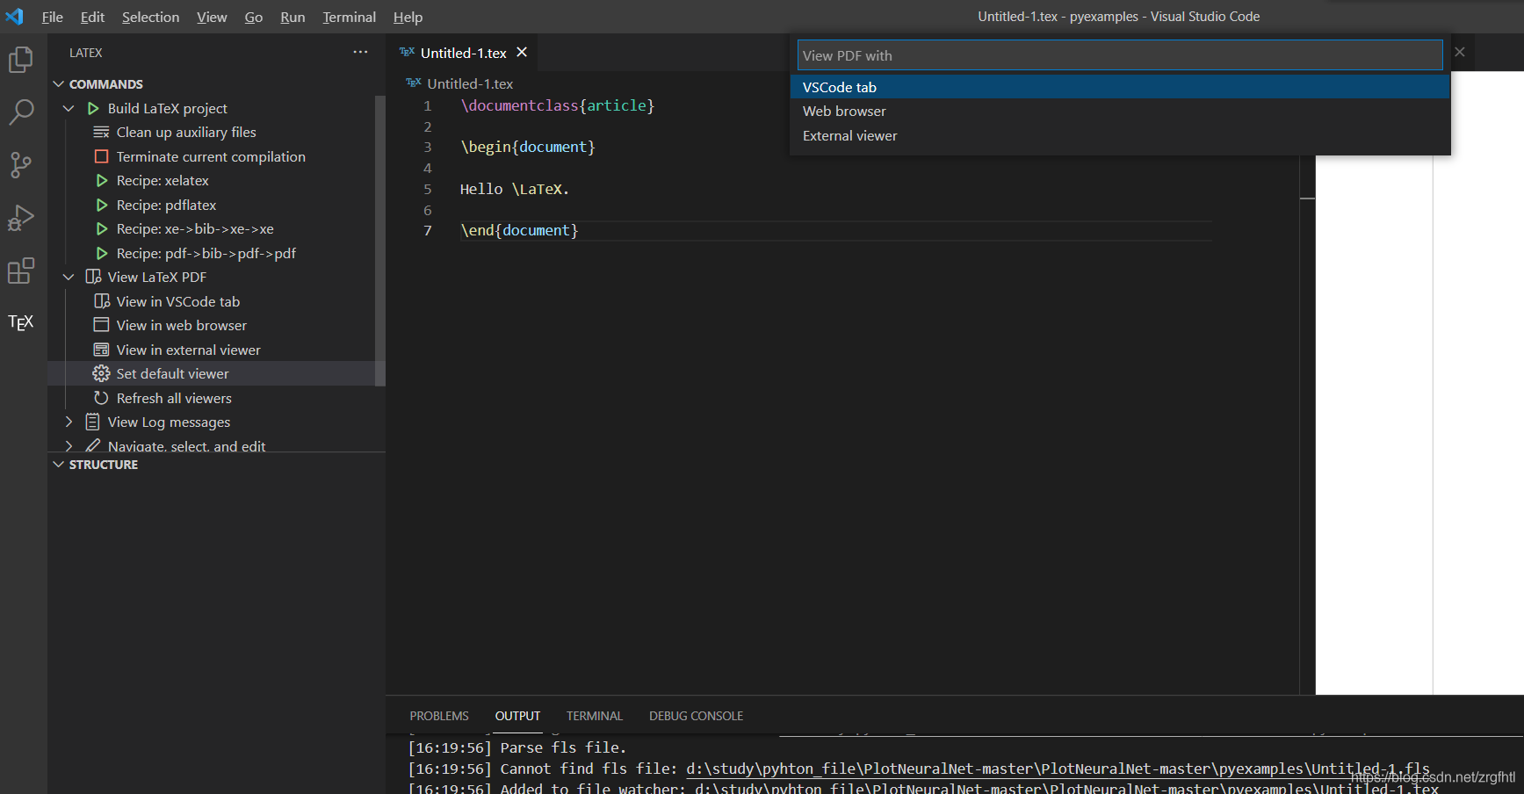
Task: Expand the View Log messages node
Action: (x=69, y=422)
